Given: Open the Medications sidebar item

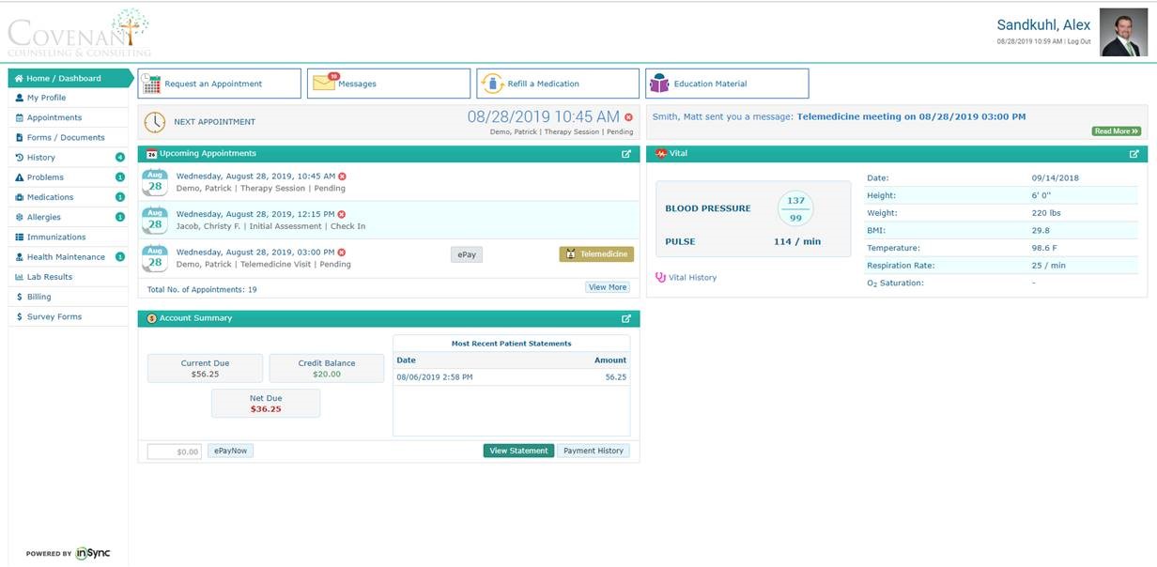Looking at the screenshot, I should click(51, 197).
